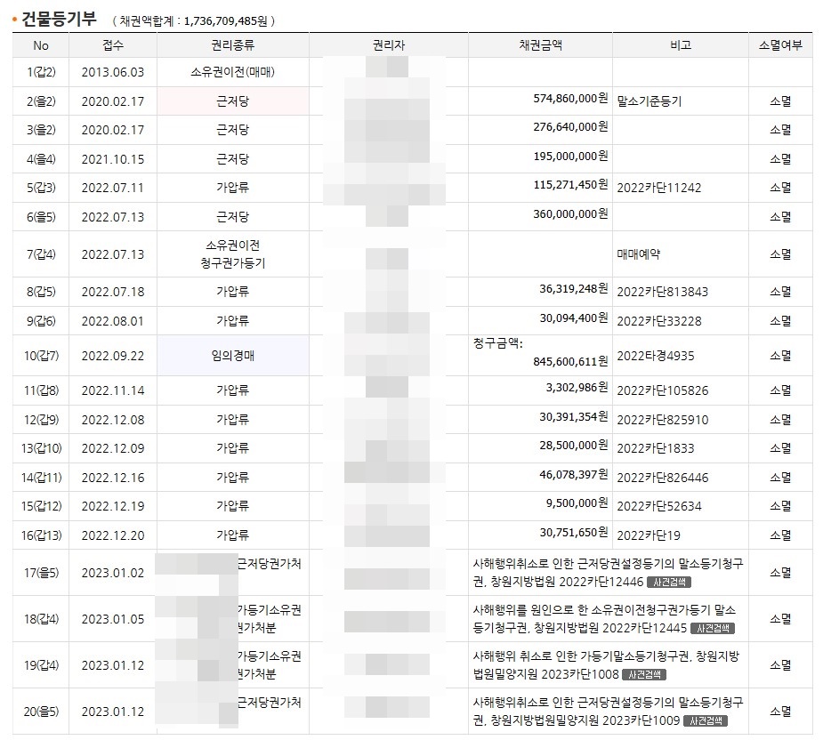Click amount 360,000,000원
This screenshot has width=823, height=740.
pos(570,213)
